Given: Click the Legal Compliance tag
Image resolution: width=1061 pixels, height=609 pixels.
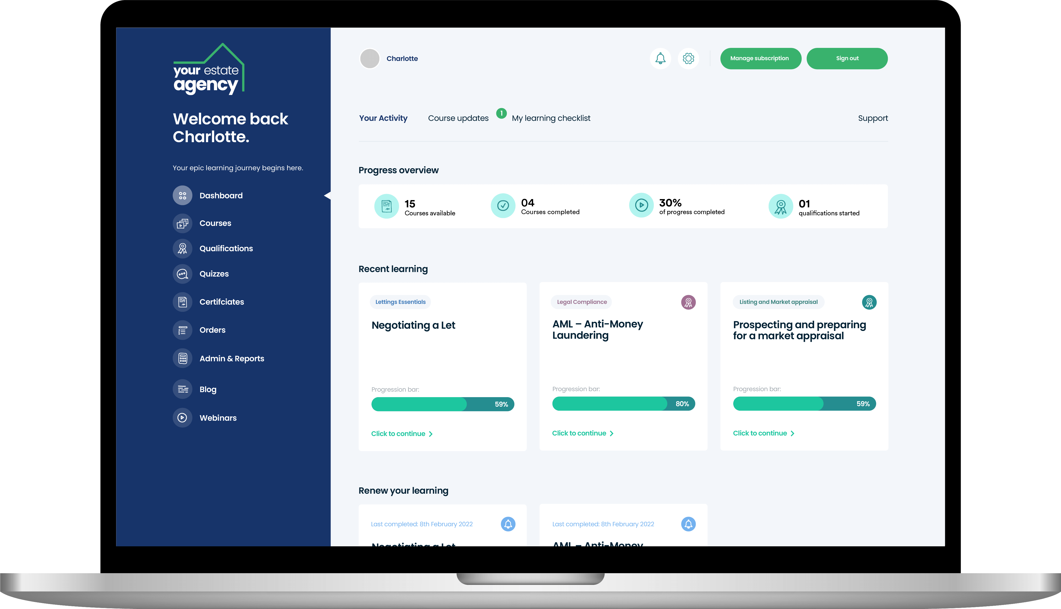Looking at the screenshot, I should (x=581, y=302).
